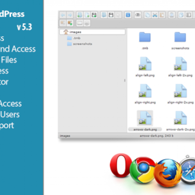The width and height of the screenshot is (195, 195).
Task: Click the Opera browser logo
Action: pos(121,166)
